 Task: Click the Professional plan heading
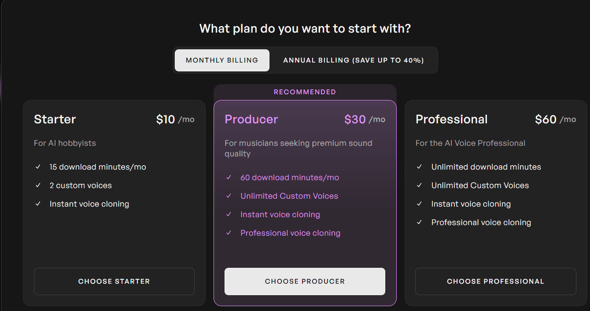pyautogui.click(x=452, y=119)
